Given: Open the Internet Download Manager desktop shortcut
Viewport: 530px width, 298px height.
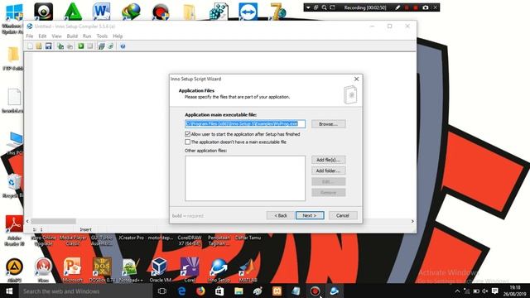Looking at the screenshot, I should click(x=131, y=12).
